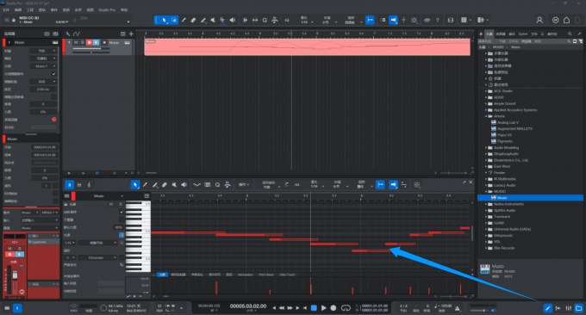The width and height of the screenshot is (586, 315).
Task: Click the wrench track options icon
Action: [x=68, y=34]
